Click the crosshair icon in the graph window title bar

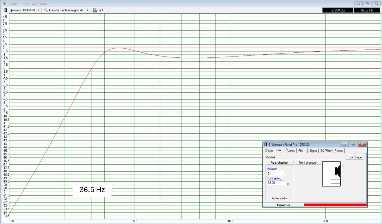tap(4, 4)
